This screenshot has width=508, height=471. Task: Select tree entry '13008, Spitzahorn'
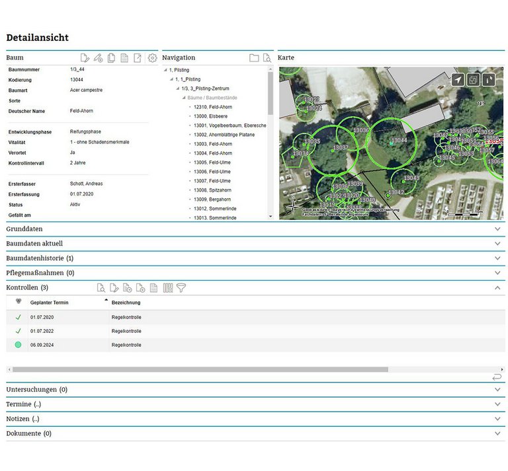(212, 190)
